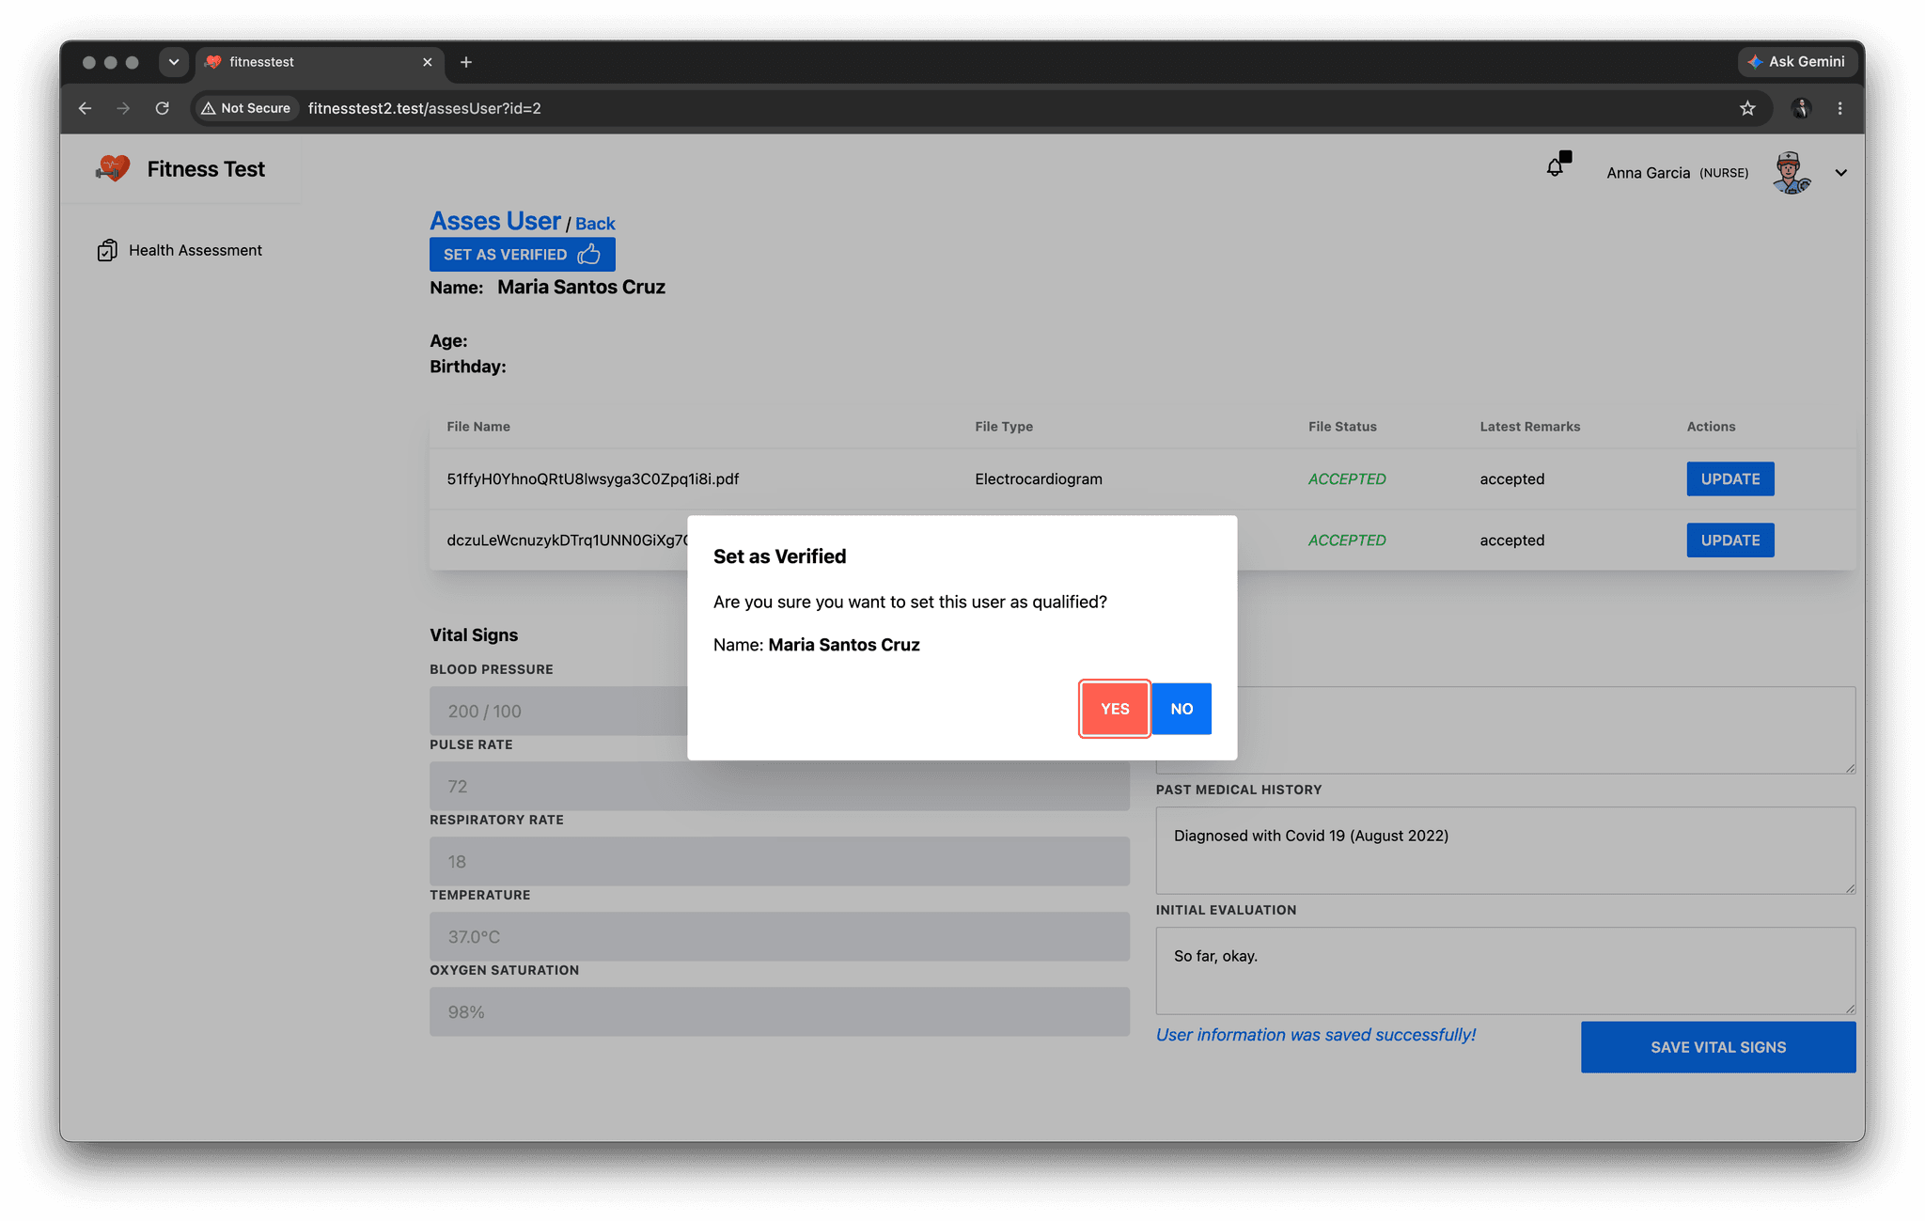Viewport: 1925px width, 1221px height.
Task: Click the SET AS VERIFIED button
Action: tap(523, 255)
